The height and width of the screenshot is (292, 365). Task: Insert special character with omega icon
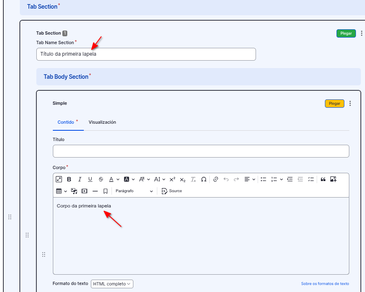point(204,179)
